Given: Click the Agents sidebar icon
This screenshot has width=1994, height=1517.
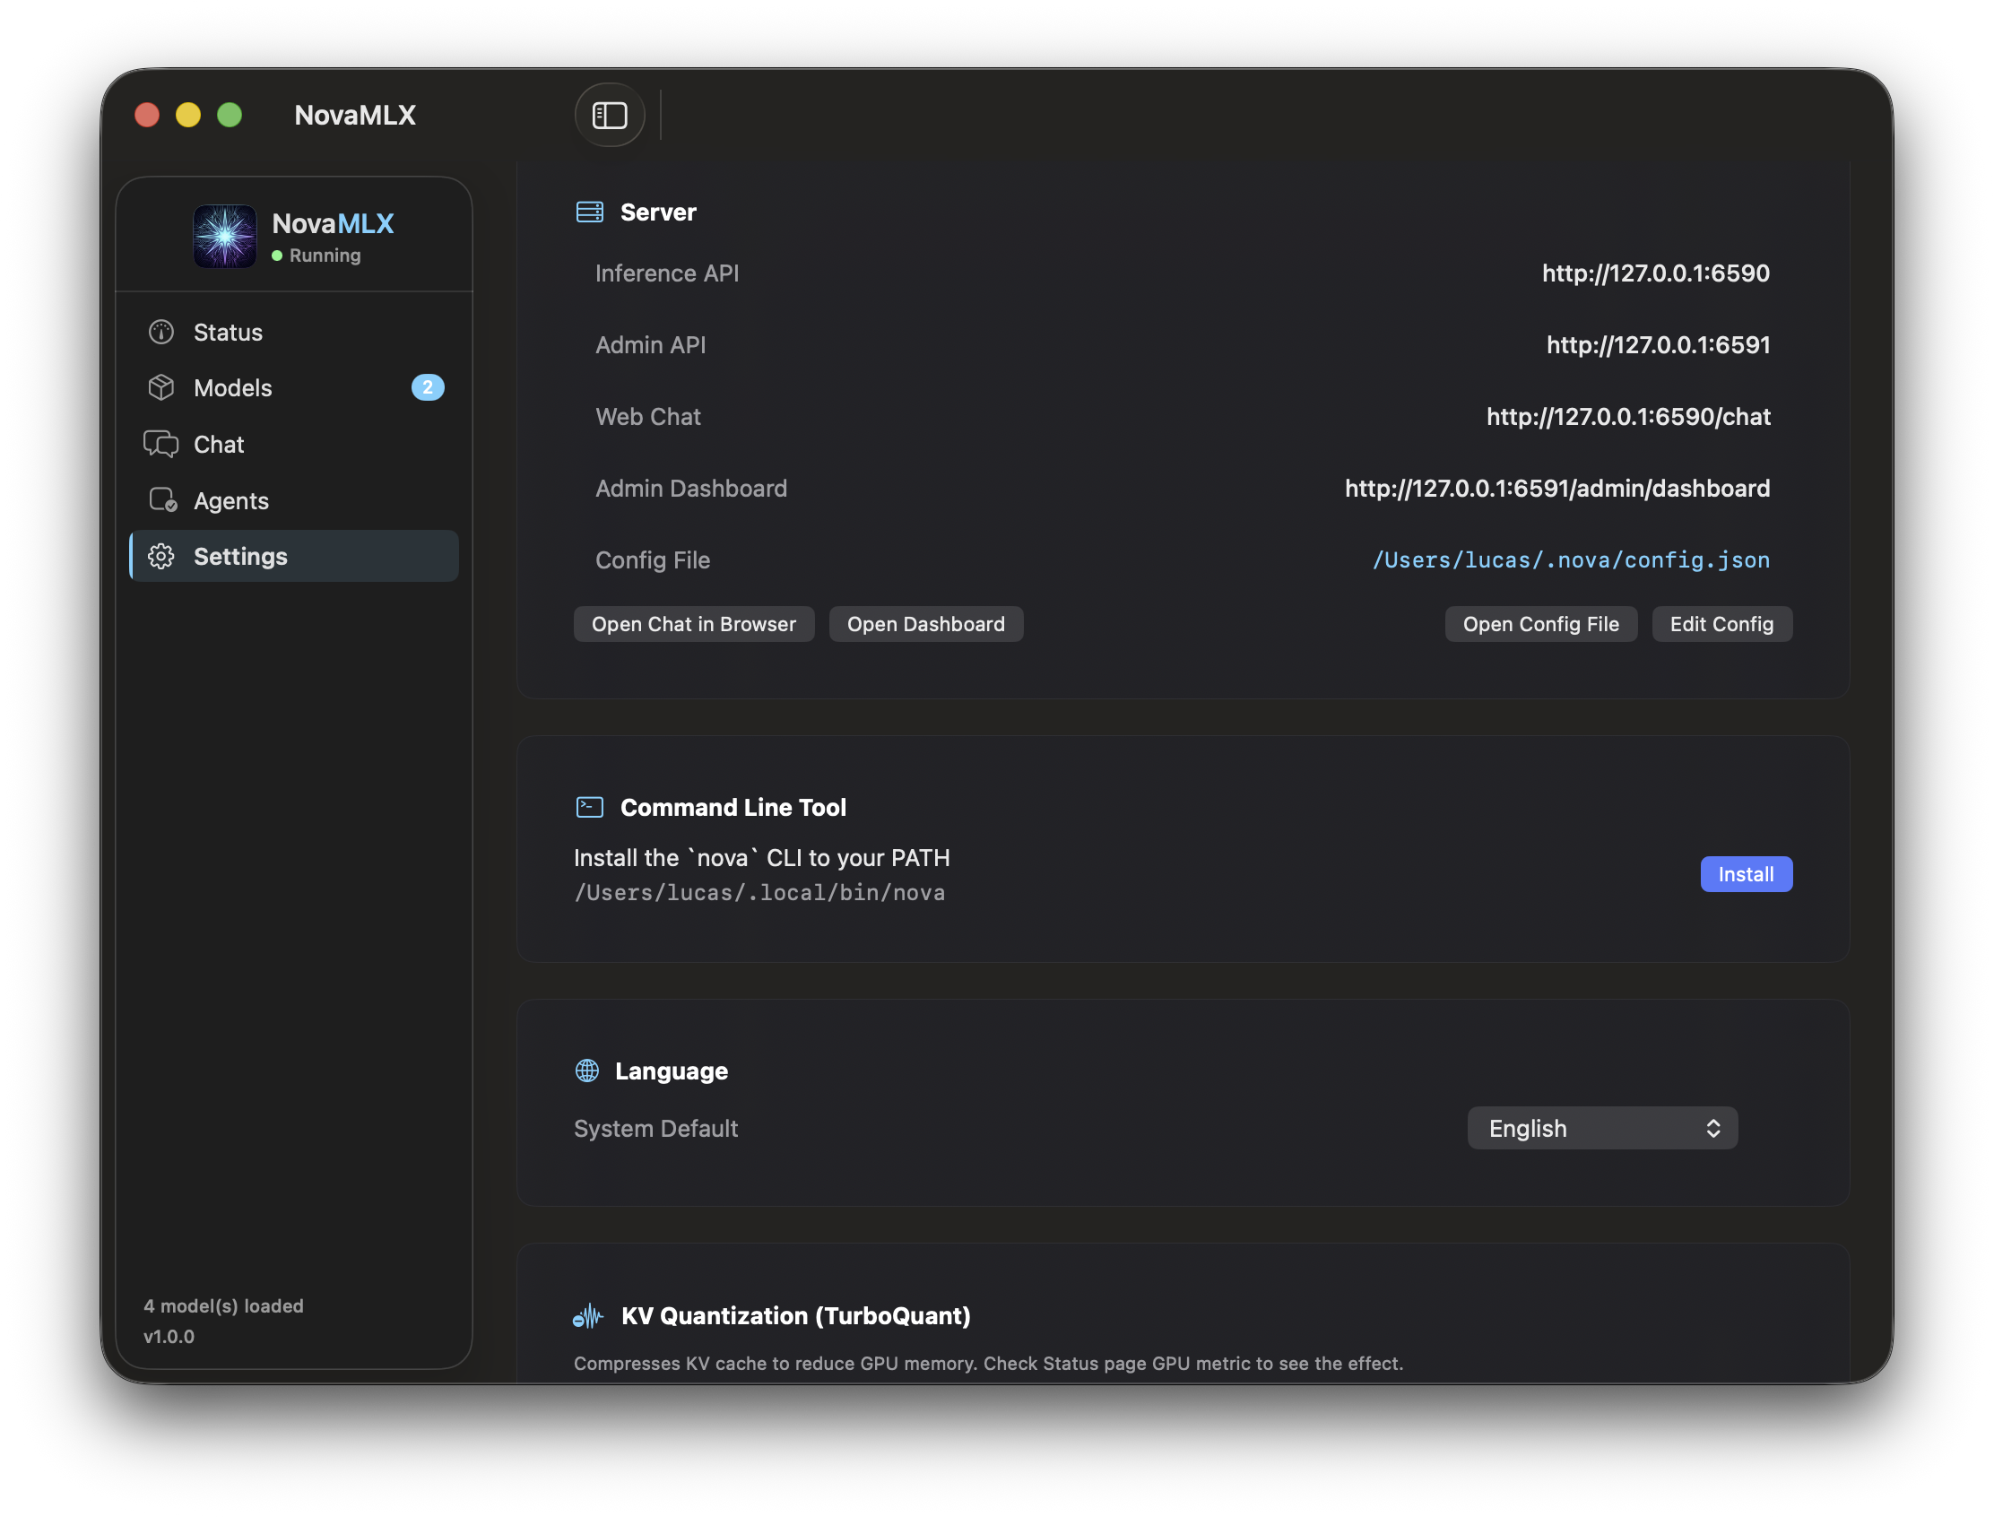Looking at the screenshot, I should click(163, 500).
